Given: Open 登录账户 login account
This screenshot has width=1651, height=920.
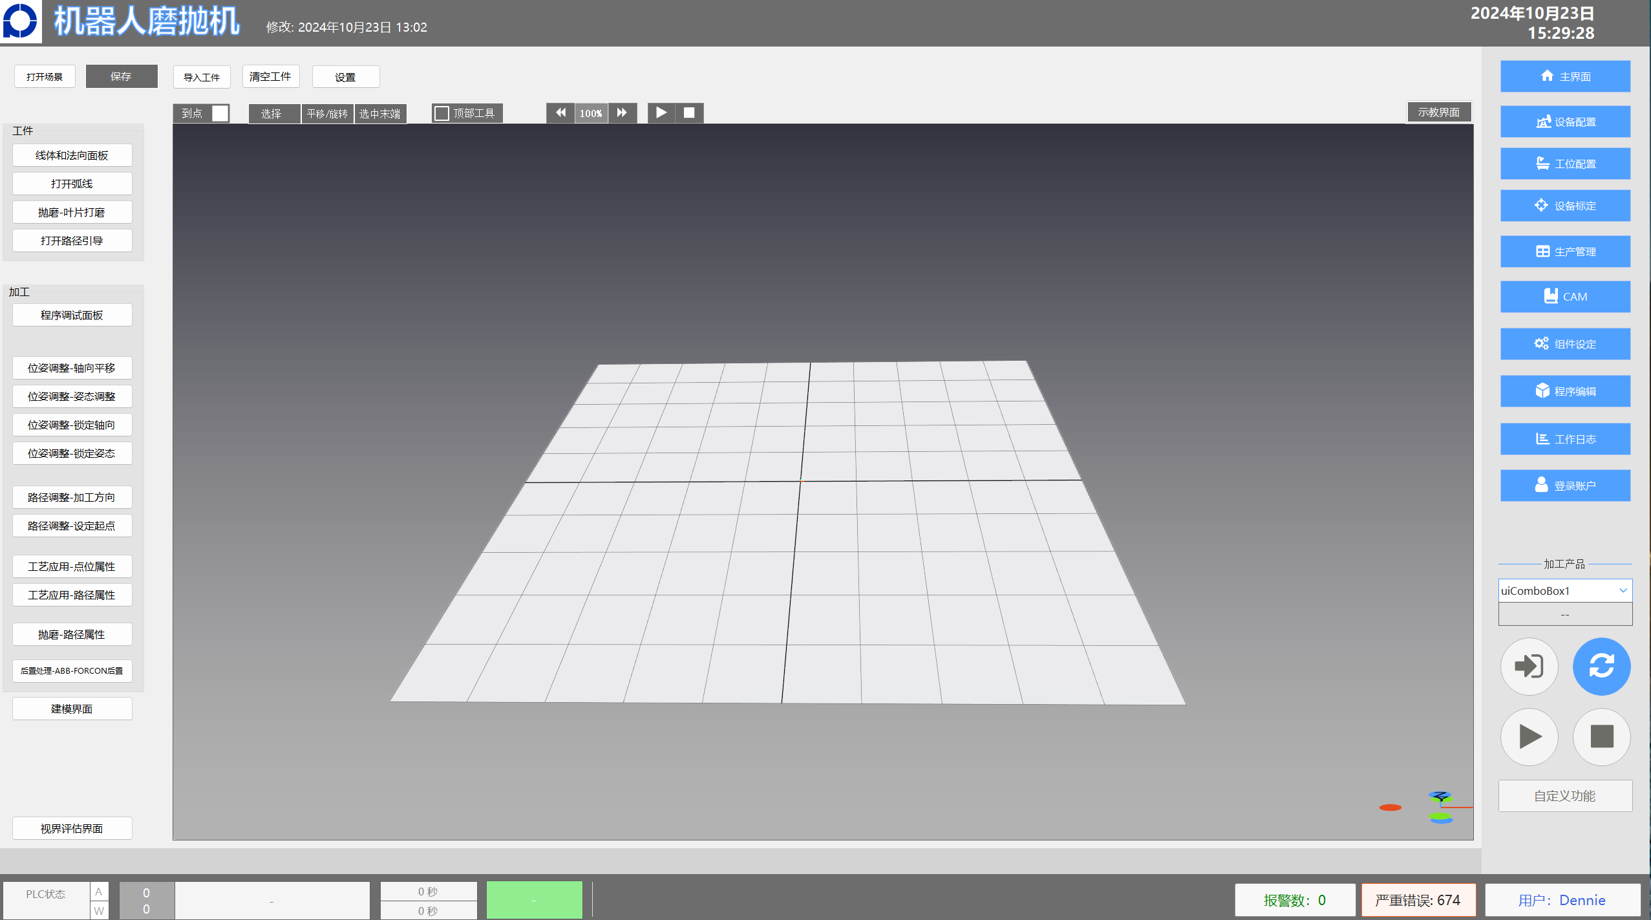Looking at the screenshot, I should click(x=1564, y=486).
